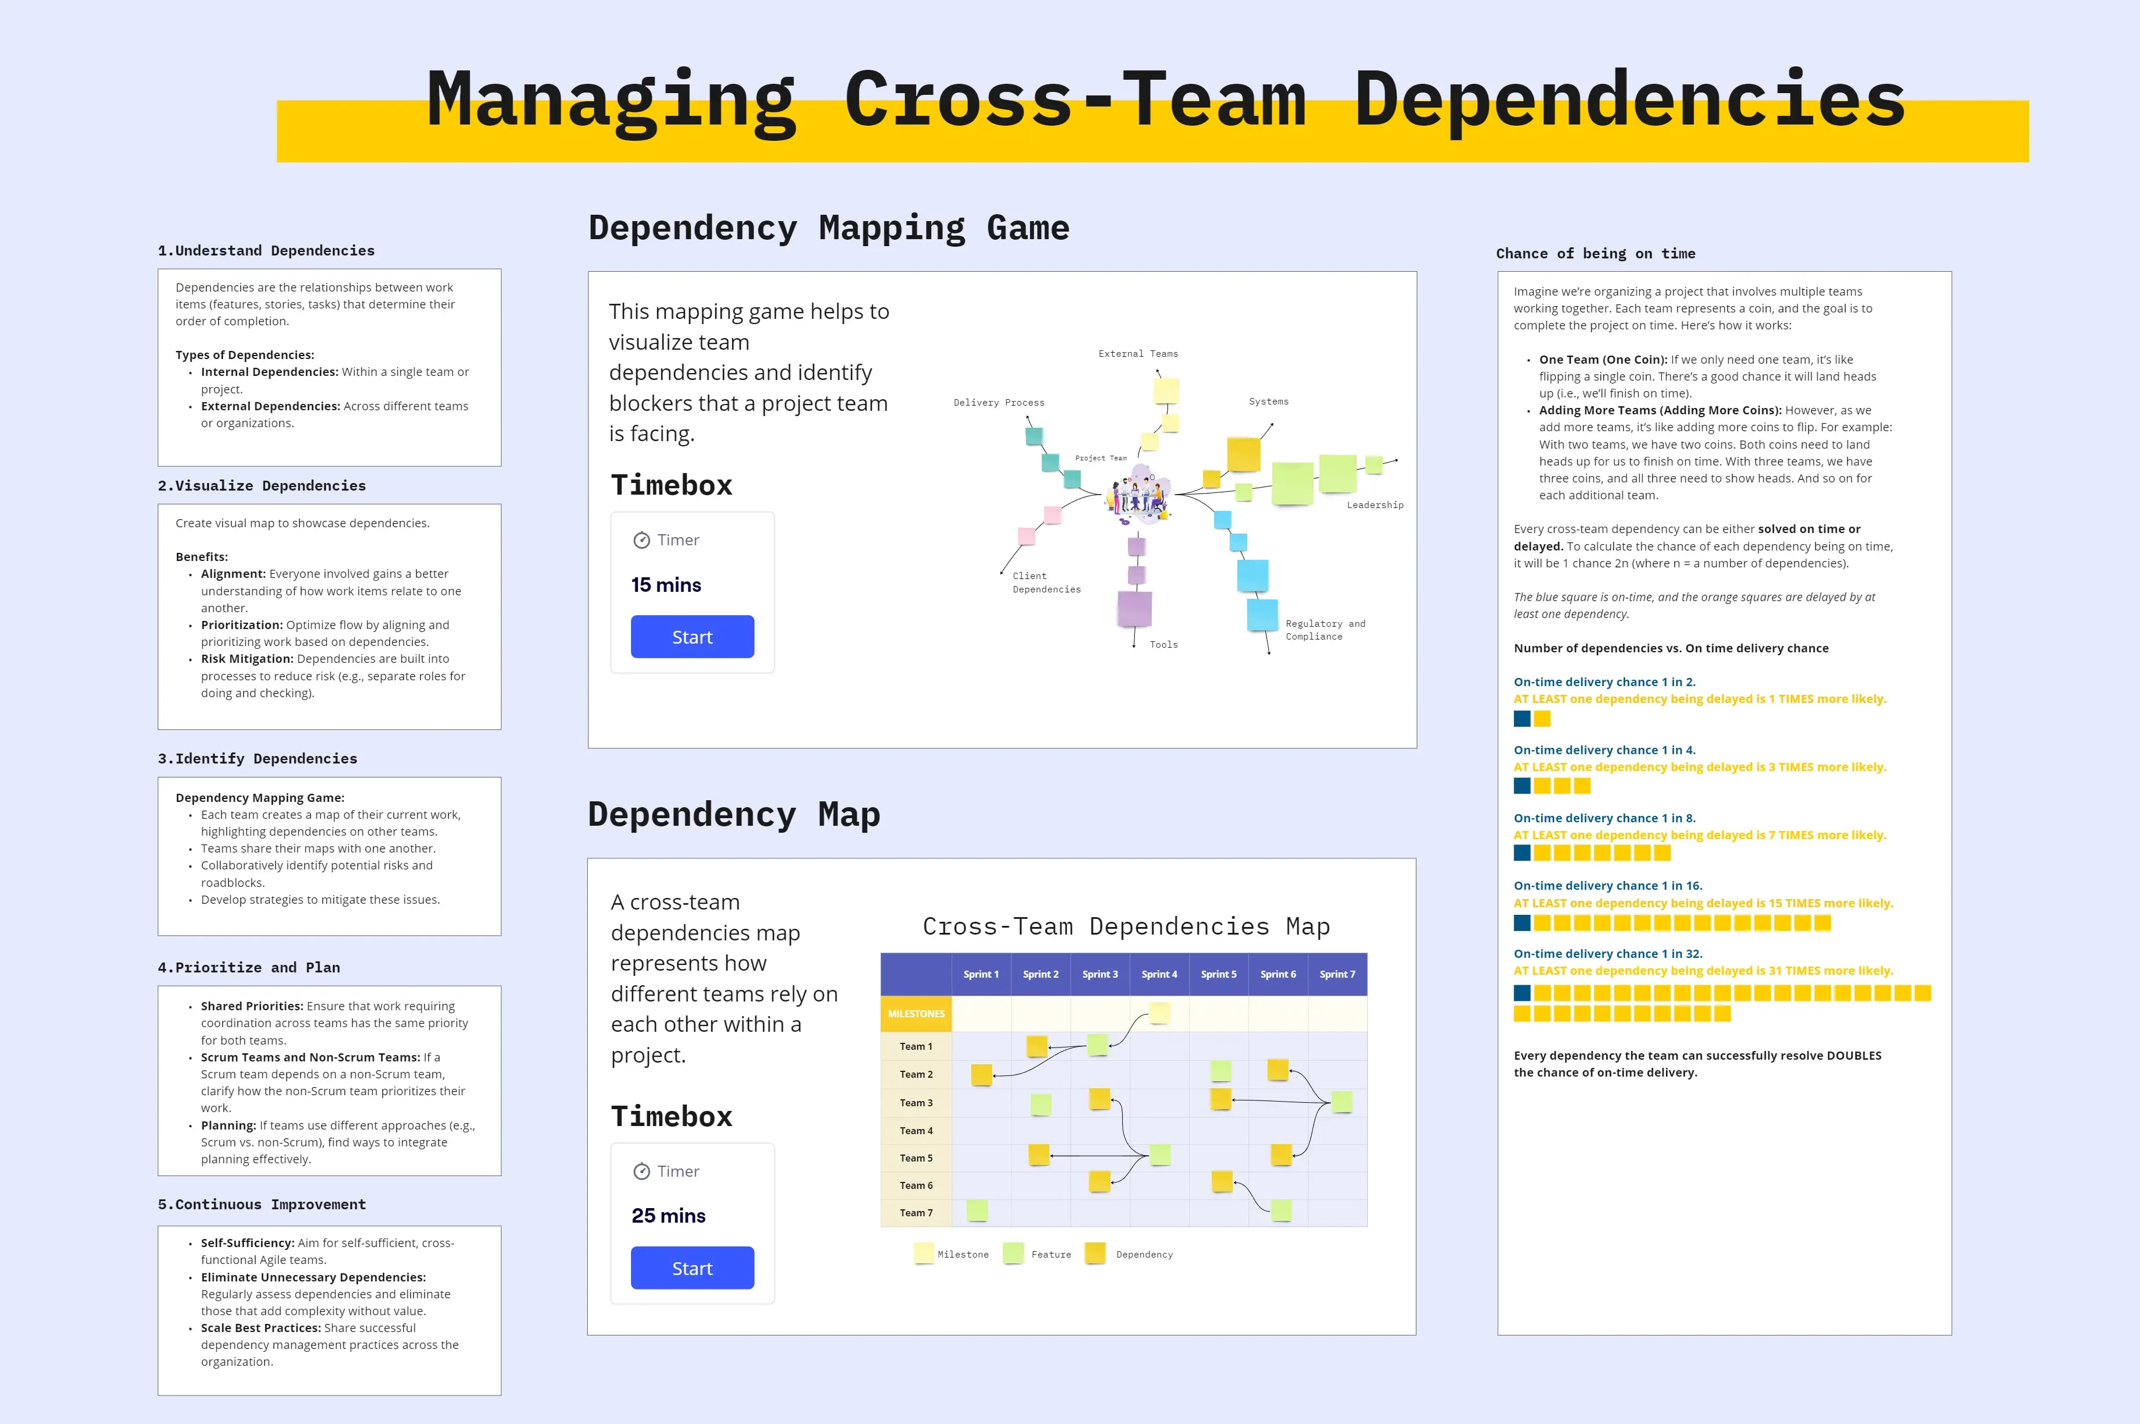The height and width of the screenshot is (1424, 2140).
Task: Select Team 2's yellow sticky in Sprint 6
Action: (1278, 1070)
